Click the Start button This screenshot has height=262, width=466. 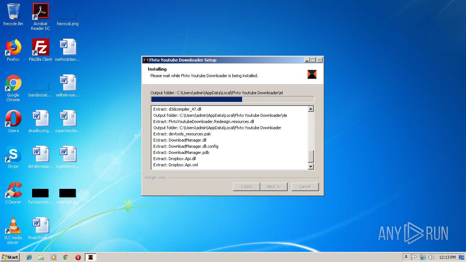(x=10, y=257)
